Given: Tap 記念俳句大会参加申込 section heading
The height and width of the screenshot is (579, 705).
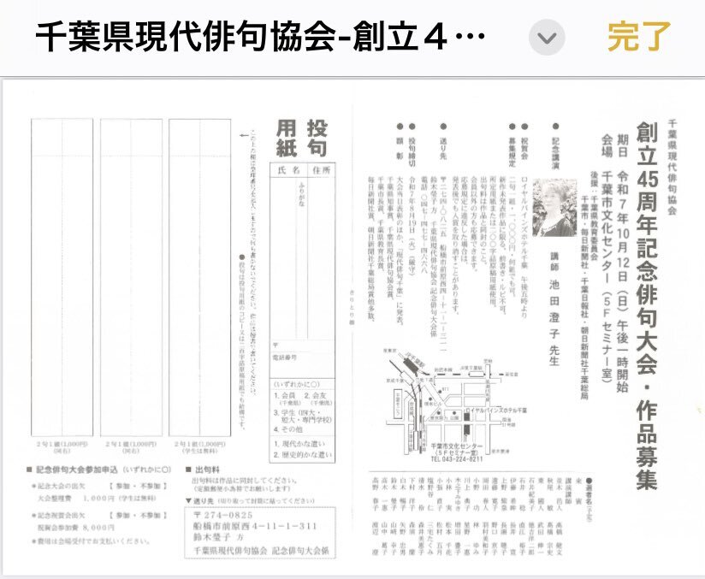Looking at the screenshot, I should (x=99, y=470).
